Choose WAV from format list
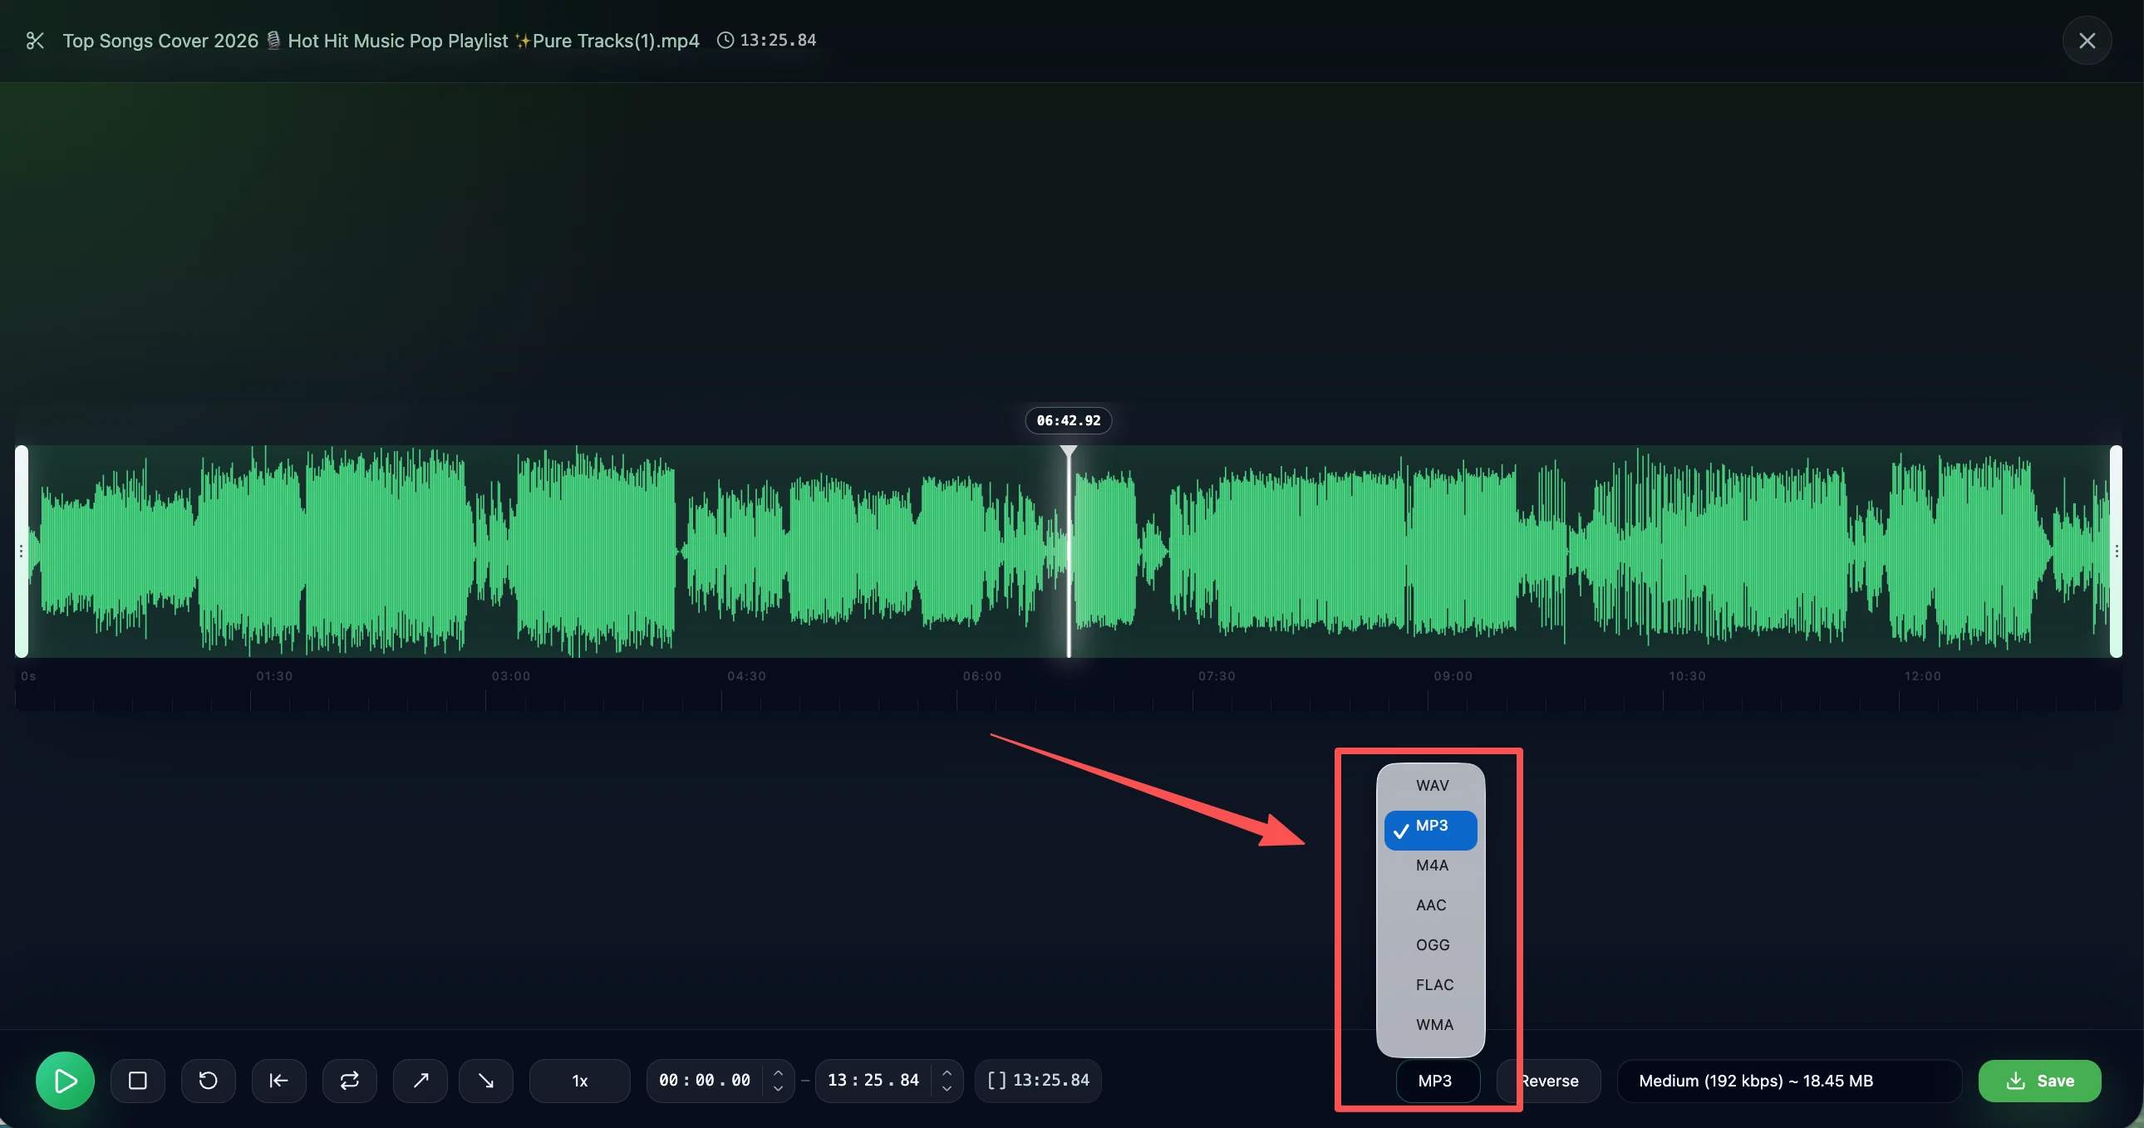Image resolution: width=2144 pixels, height=1128 pixels. [x=1431, y=785]
